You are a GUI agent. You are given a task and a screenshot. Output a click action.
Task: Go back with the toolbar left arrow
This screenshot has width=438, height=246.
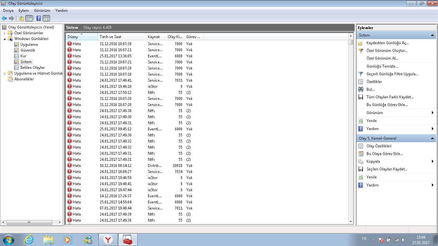click(x=4, y=18)
